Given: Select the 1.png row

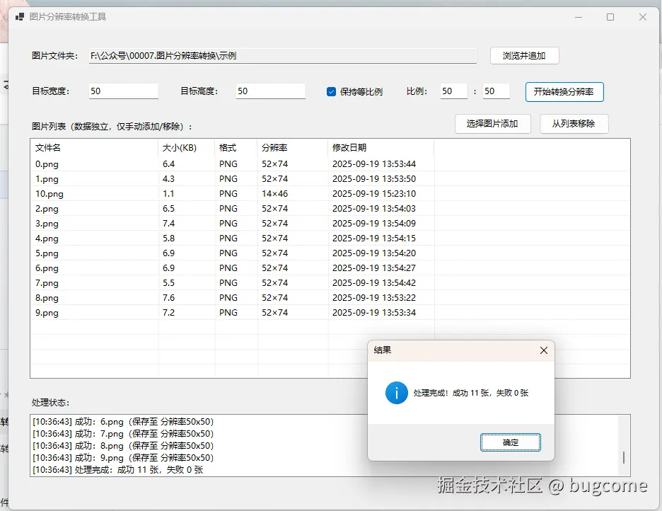Looking at the screenshot, I should tap(330, 178).
